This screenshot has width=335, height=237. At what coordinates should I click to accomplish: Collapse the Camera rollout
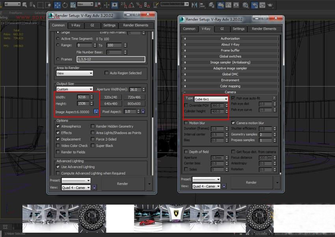click(230, 92)
